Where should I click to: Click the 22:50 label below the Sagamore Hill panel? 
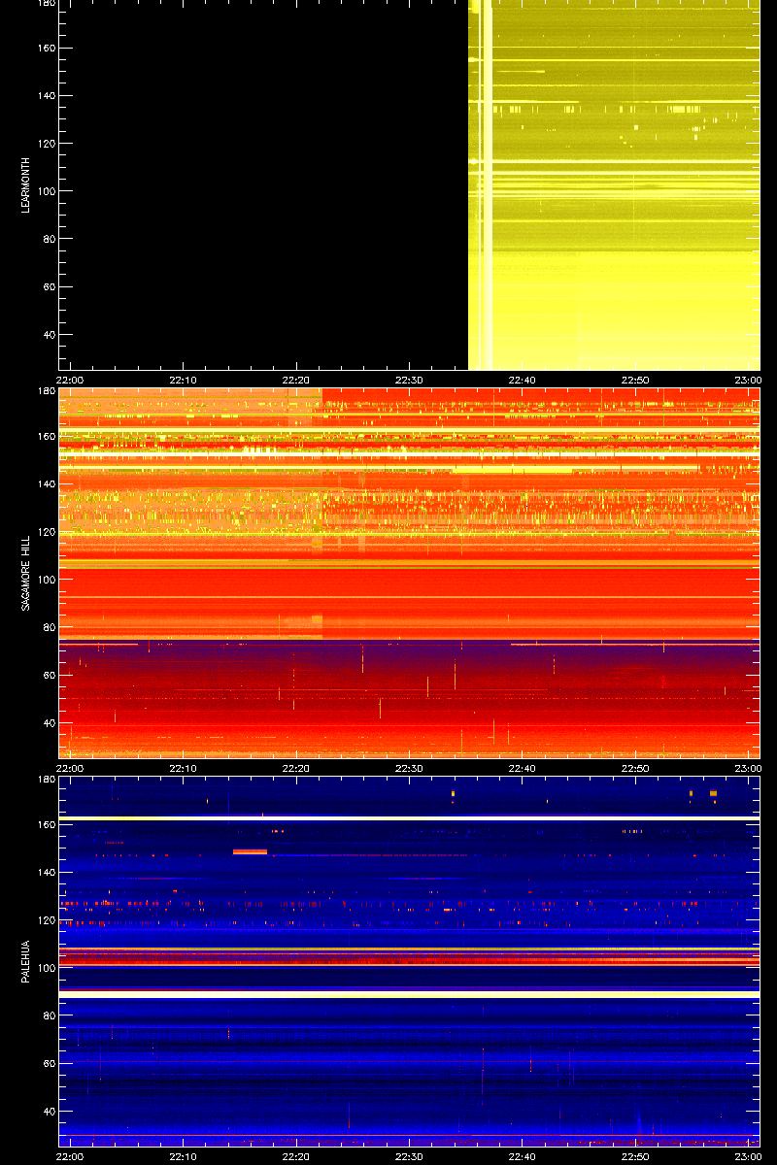point(635,768)
